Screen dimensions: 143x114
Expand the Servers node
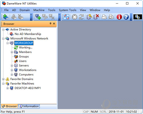coord(12,66)
